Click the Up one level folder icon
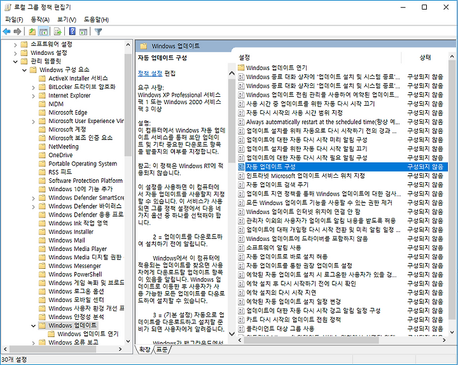Screen dimensions: 458x365 click(32, 31)
